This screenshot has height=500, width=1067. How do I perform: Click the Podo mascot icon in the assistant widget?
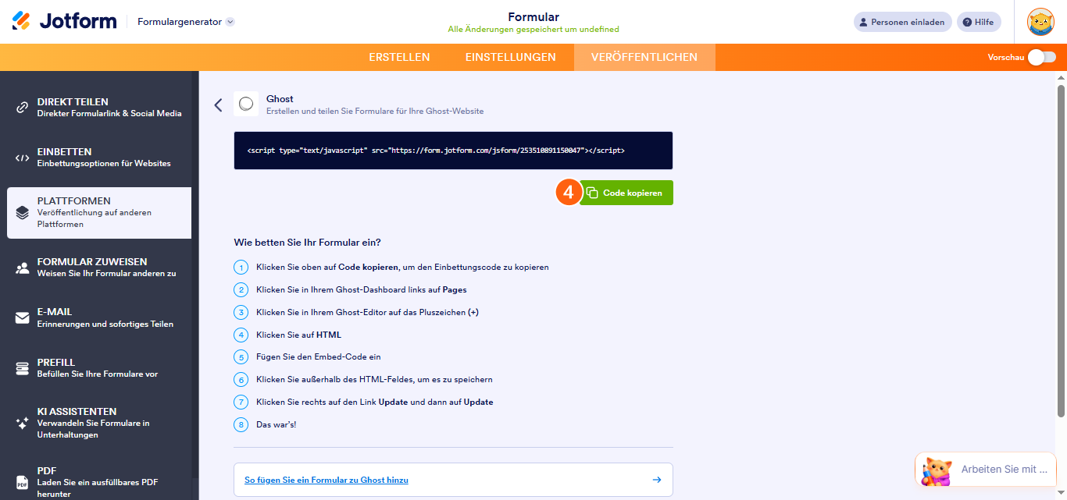point(937,470)
